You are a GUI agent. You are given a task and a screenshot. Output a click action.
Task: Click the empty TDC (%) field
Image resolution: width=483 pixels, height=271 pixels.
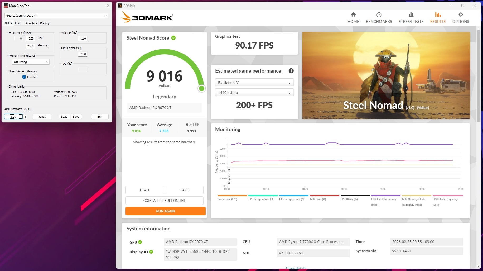pos(83,69)
